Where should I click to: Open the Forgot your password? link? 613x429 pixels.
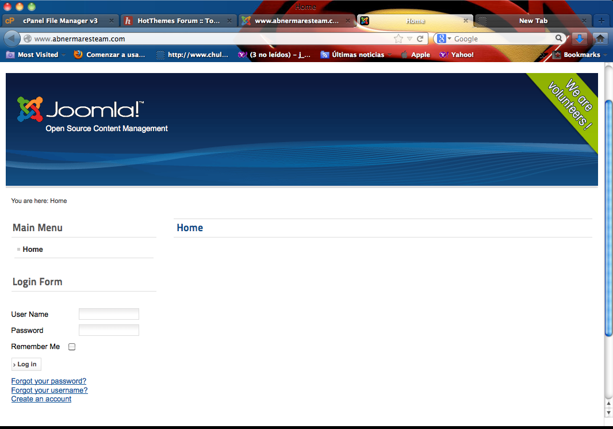(x=48, y=381)
